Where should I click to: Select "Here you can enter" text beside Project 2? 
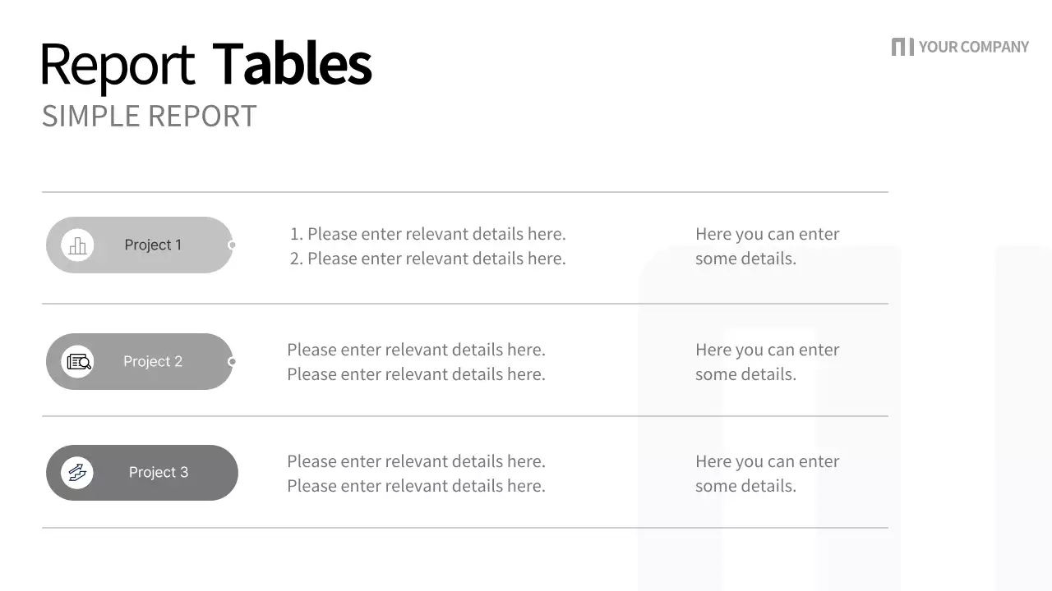pyautogui.click(x=767, y=350)
